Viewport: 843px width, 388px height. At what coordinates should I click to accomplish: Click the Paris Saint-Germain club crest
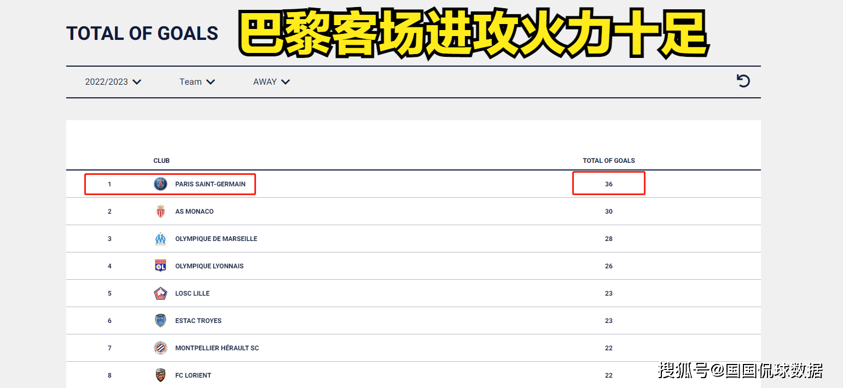coord(160,184)
